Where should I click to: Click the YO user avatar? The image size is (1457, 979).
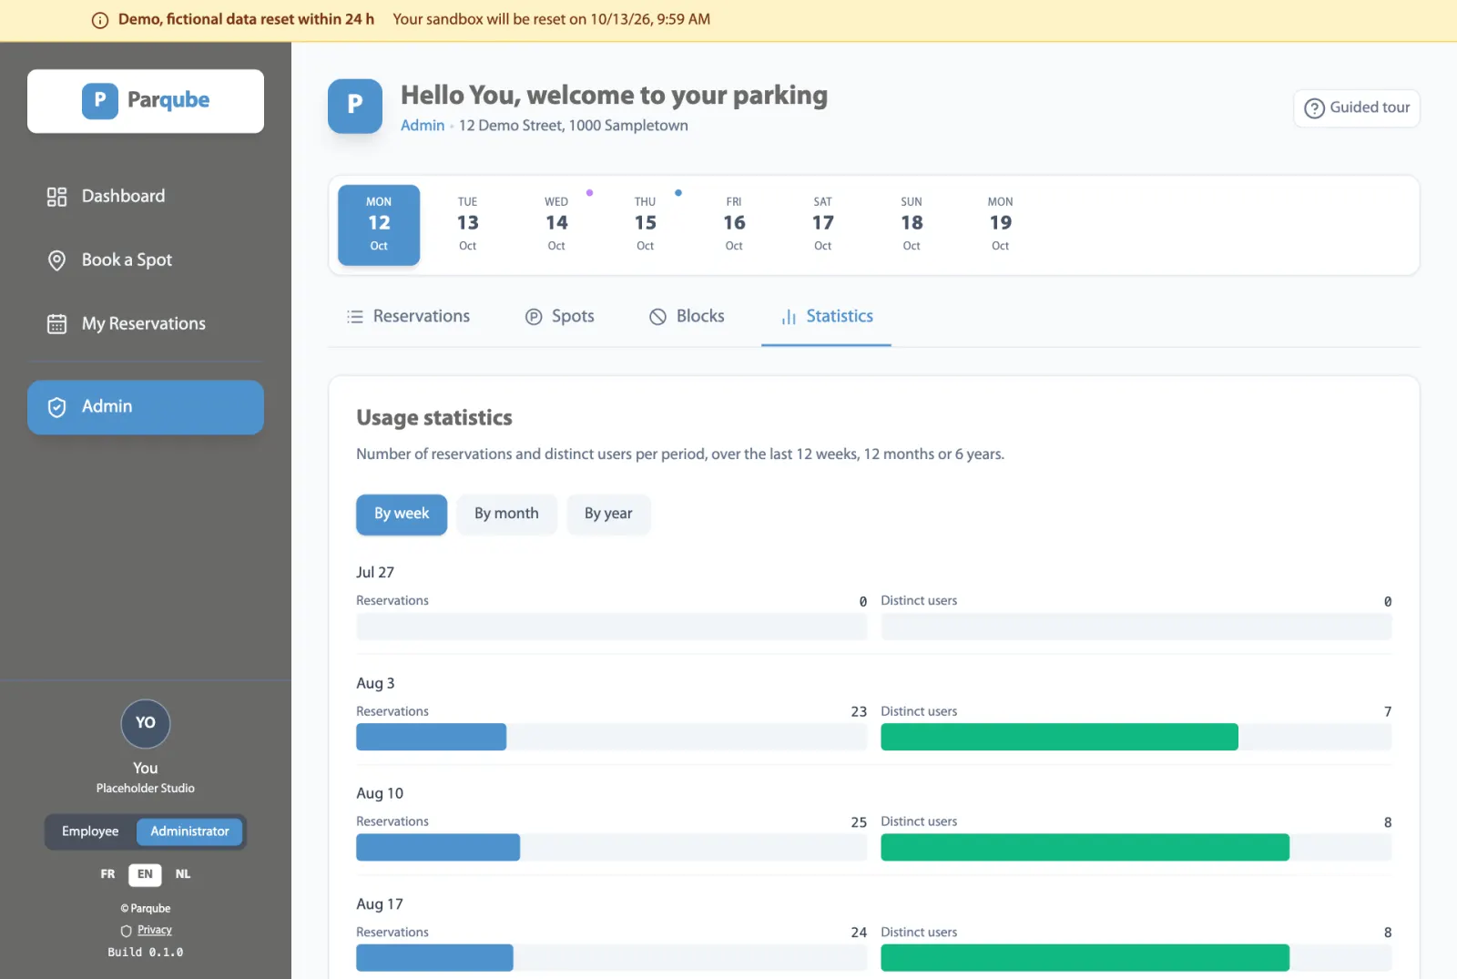(146, 723)
